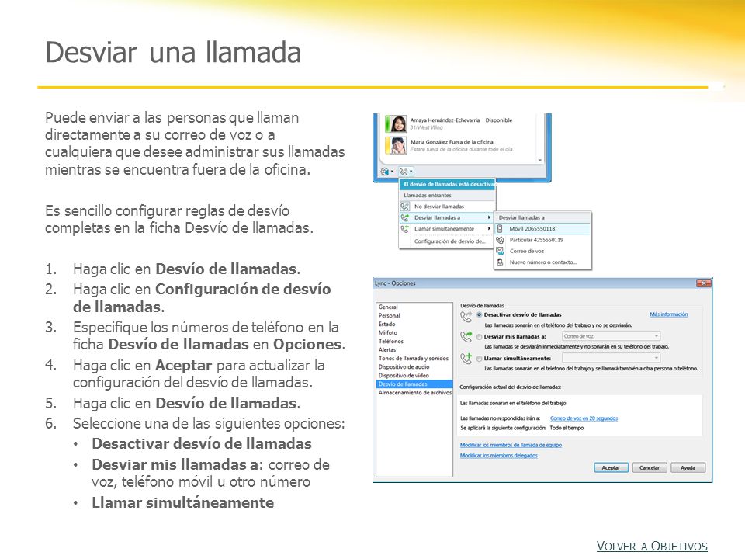Click phone plus icon beside Llamar simultáneamente option
This screenshot has height=559, width=745.
(x=466, y=359)
